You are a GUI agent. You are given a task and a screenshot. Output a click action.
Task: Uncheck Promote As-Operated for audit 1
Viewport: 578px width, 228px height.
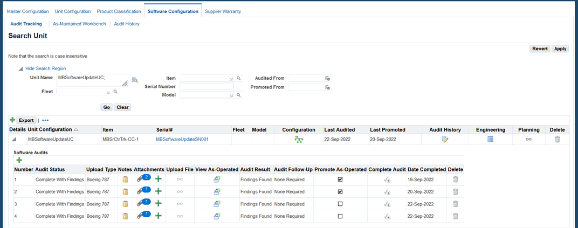click(340, 179)
